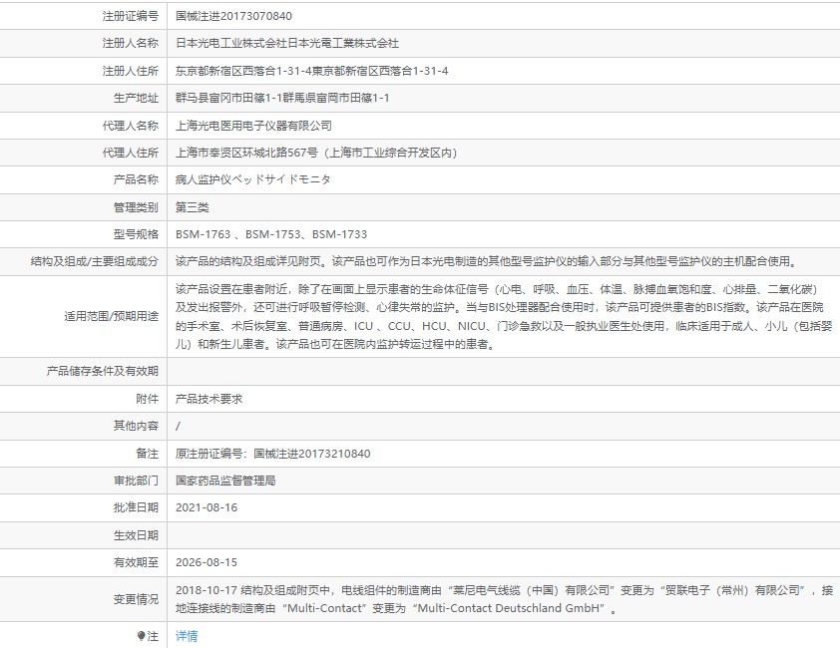Click the 代理人名称 label
Viewport: 840px width, 648px height.
click(130, 126)
